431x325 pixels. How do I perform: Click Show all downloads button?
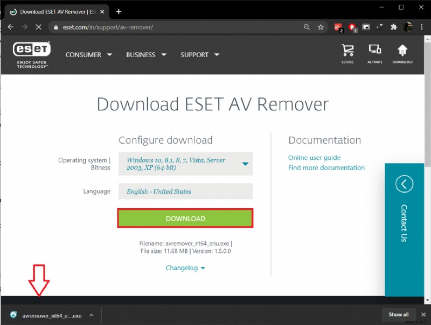click(x=399, y=314)
